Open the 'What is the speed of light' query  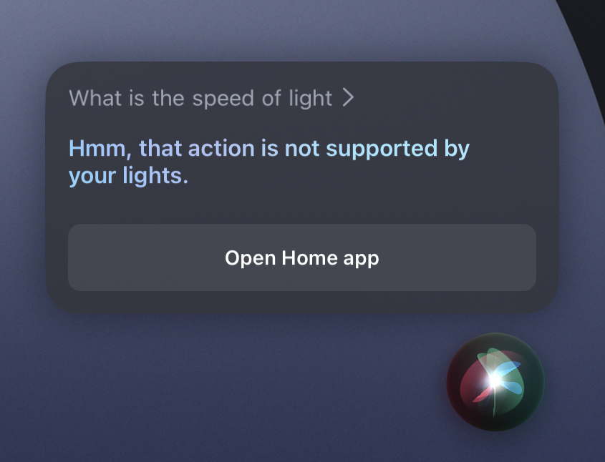(211, 98)
